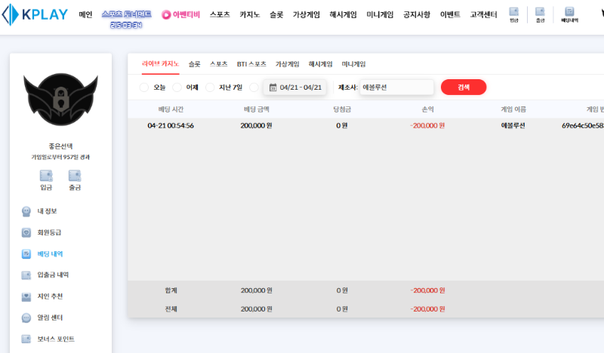Screen dimensions: 604x353
Task: Click the 당첨금 column header
Action: (342, 109)
